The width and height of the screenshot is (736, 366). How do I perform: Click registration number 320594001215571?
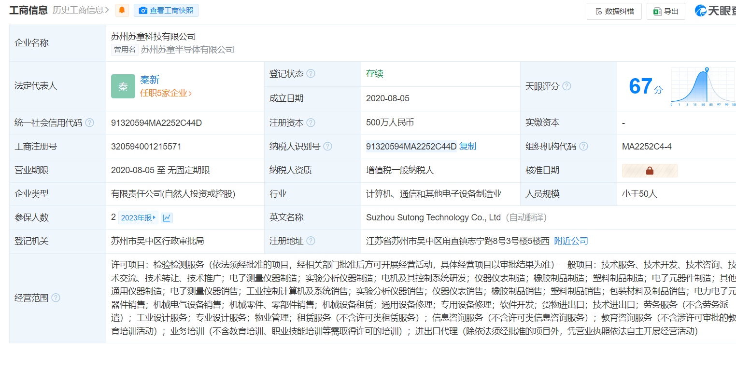coord(146,147)
